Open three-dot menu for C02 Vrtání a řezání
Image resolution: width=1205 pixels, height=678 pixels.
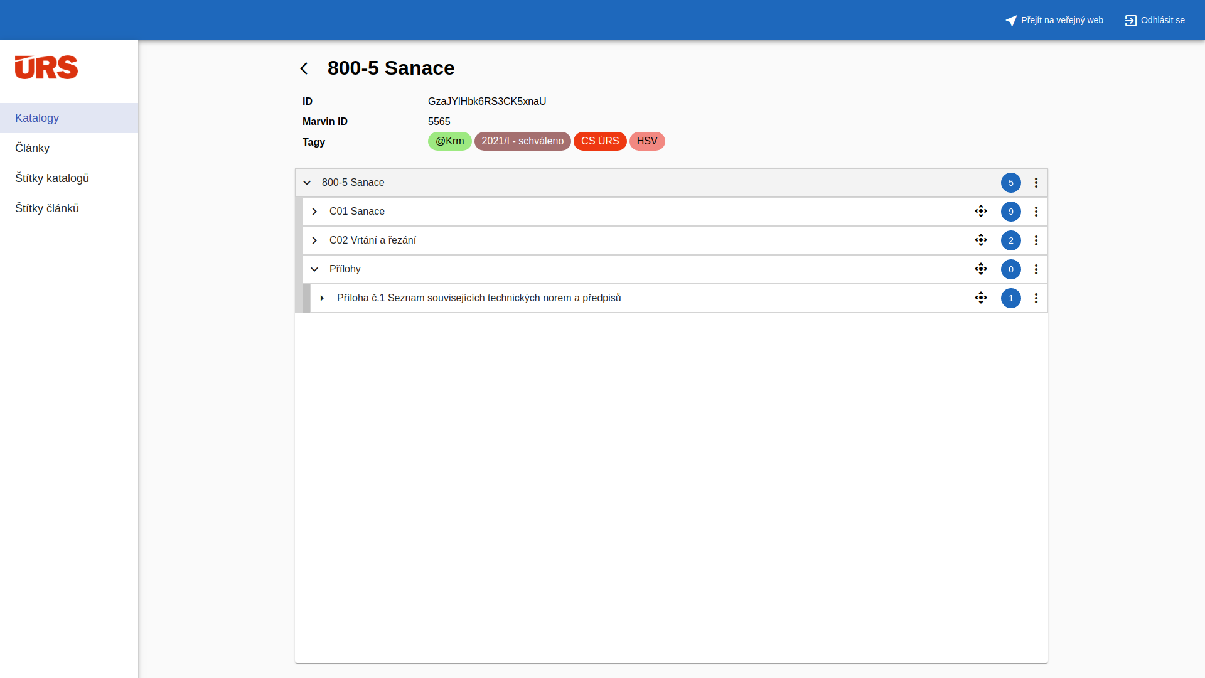click(x=1036, y=240)
